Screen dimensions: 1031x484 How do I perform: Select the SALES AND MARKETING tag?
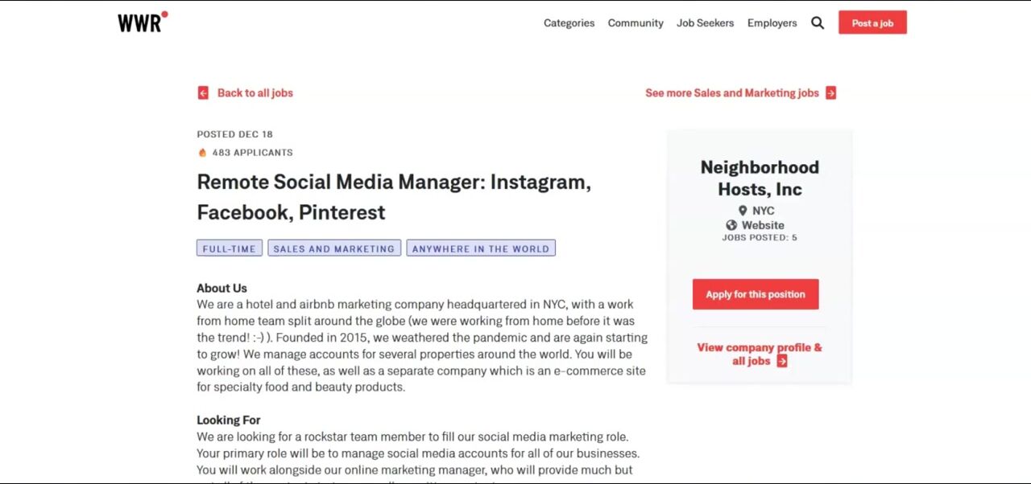333,248
